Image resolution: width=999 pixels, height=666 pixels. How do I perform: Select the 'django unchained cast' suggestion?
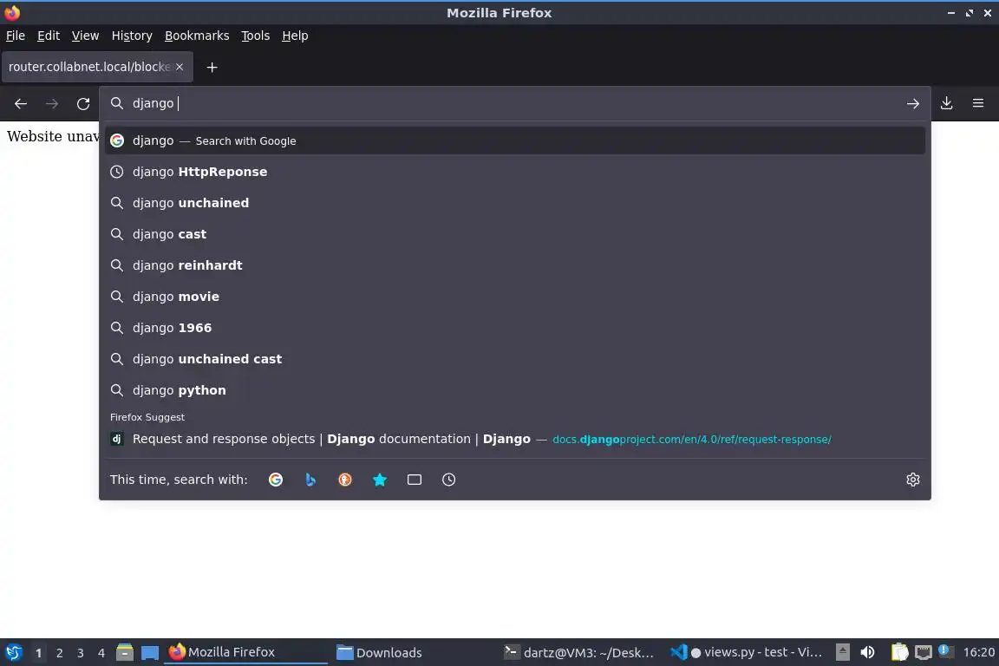point(515,359)
